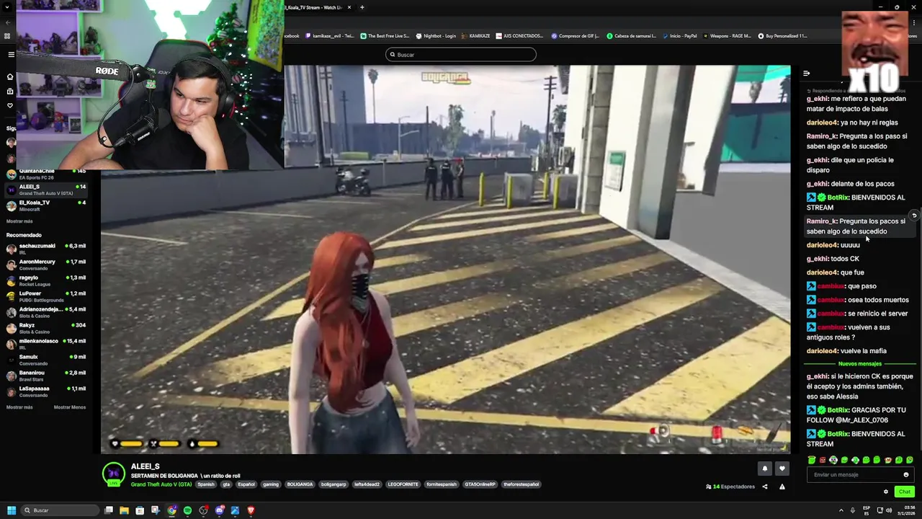Open QuintanaChile channel in sidebar
The width and height of the screenshot is (922, 519).
click(46, 174)
